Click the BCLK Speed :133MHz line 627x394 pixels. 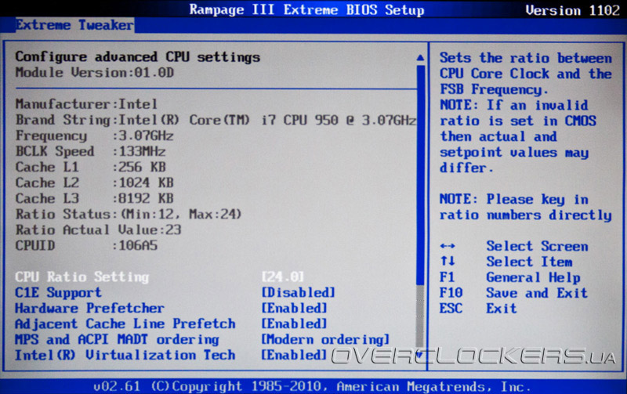coord(90,151)
